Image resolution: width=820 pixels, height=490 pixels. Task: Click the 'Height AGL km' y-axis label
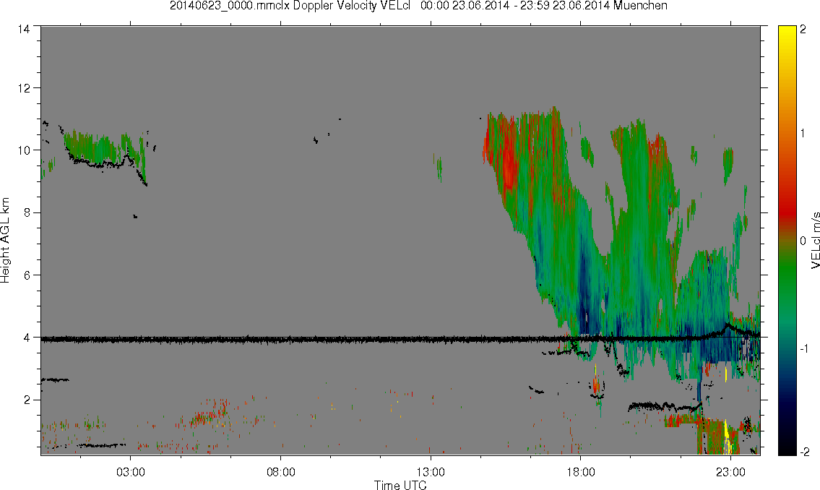pos(5,240)
